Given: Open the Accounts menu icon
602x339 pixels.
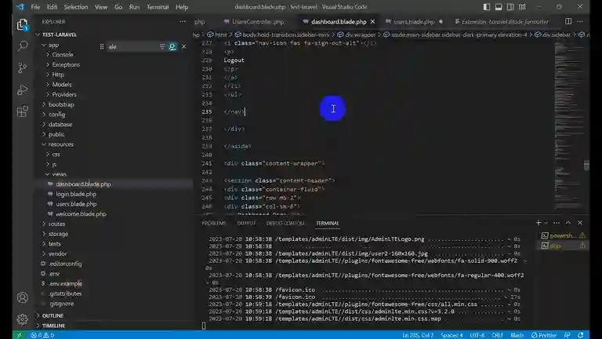Looking at the screenshot, I should (22, 297).
